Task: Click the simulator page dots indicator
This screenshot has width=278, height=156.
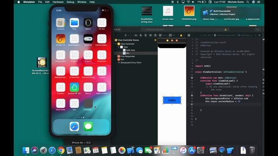Action: coord(81,117)
